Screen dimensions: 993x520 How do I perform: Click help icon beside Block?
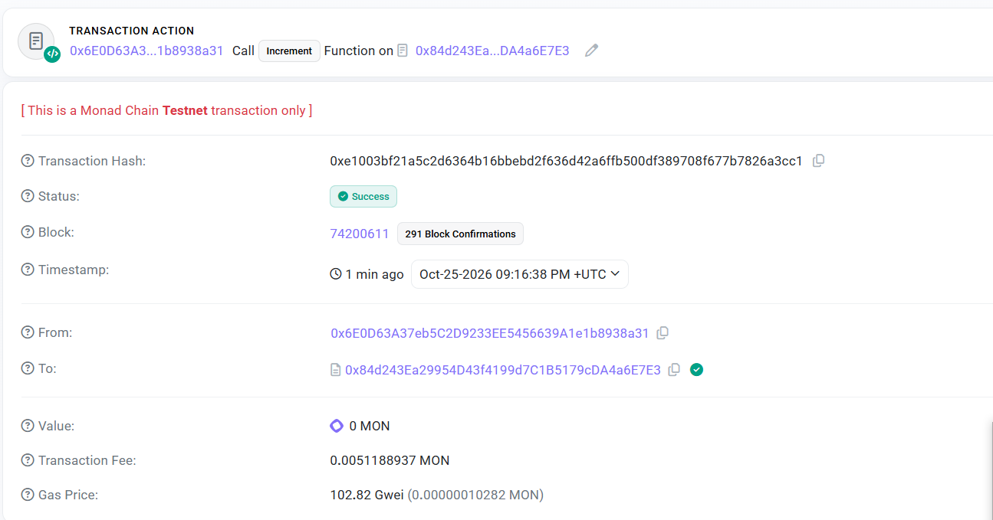(28, 232)
